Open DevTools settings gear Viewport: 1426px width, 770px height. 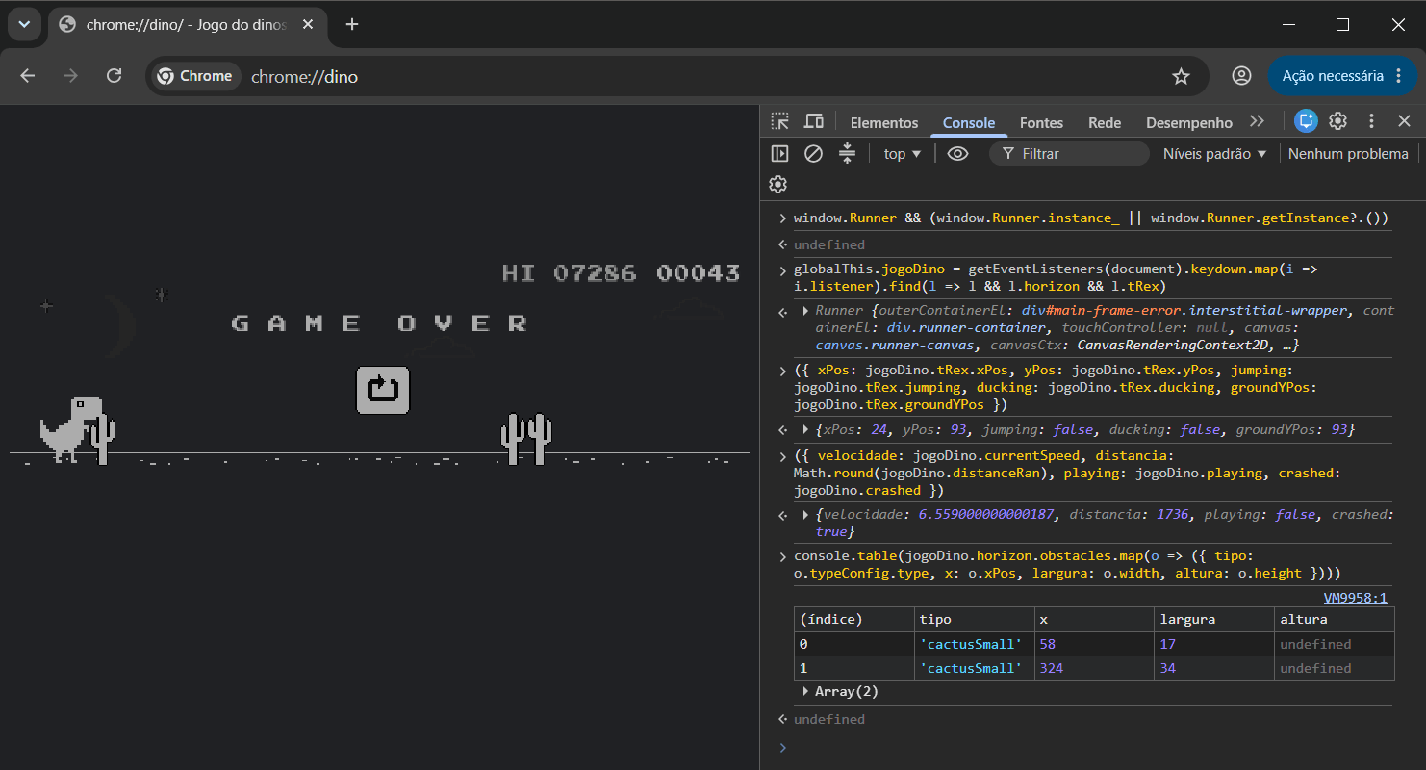point(1337,121)
